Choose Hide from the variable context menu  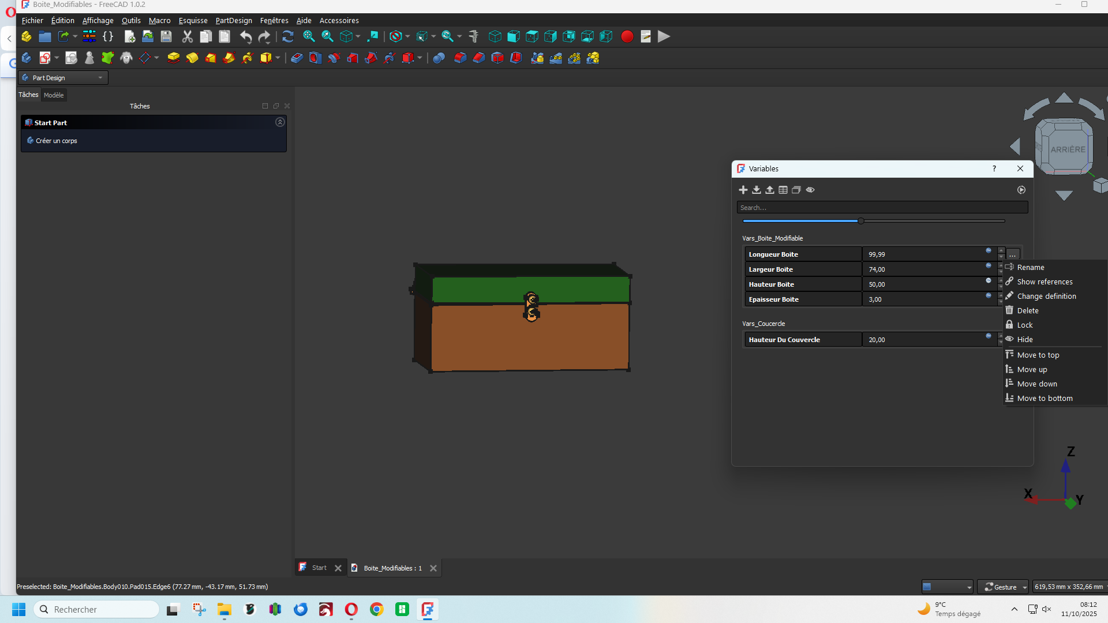(1025, 340)
